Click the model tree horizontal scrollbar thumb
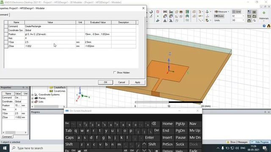Viewport: 271px width, 152px height. (x=46, y=106)
